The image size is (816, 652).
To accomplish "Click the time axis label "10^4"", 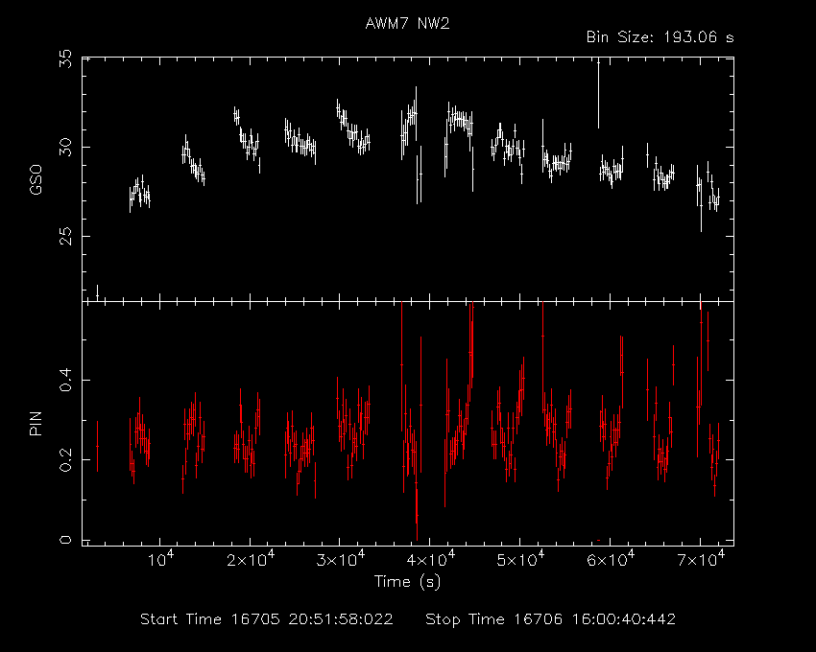I will click(161, 559).
